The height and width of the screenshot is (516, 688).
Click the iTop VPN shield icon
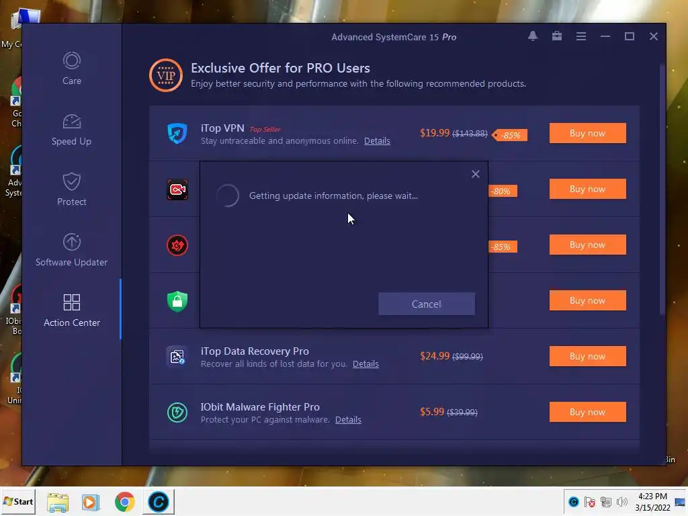click(x=177, y=134)
